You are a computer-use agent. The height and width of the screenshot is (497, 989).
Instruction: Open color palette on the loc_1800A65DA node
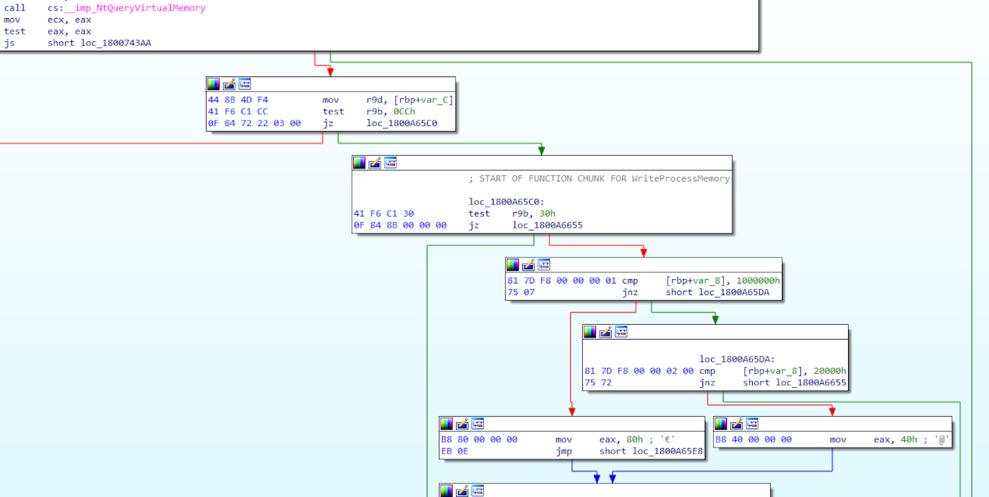(590, 332)
